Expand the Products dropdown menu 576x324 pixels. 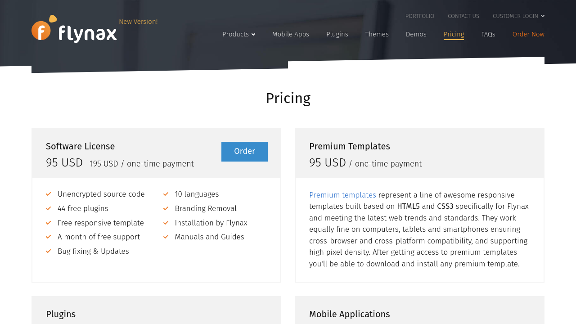pyautogui.click(x=238, y=35)
